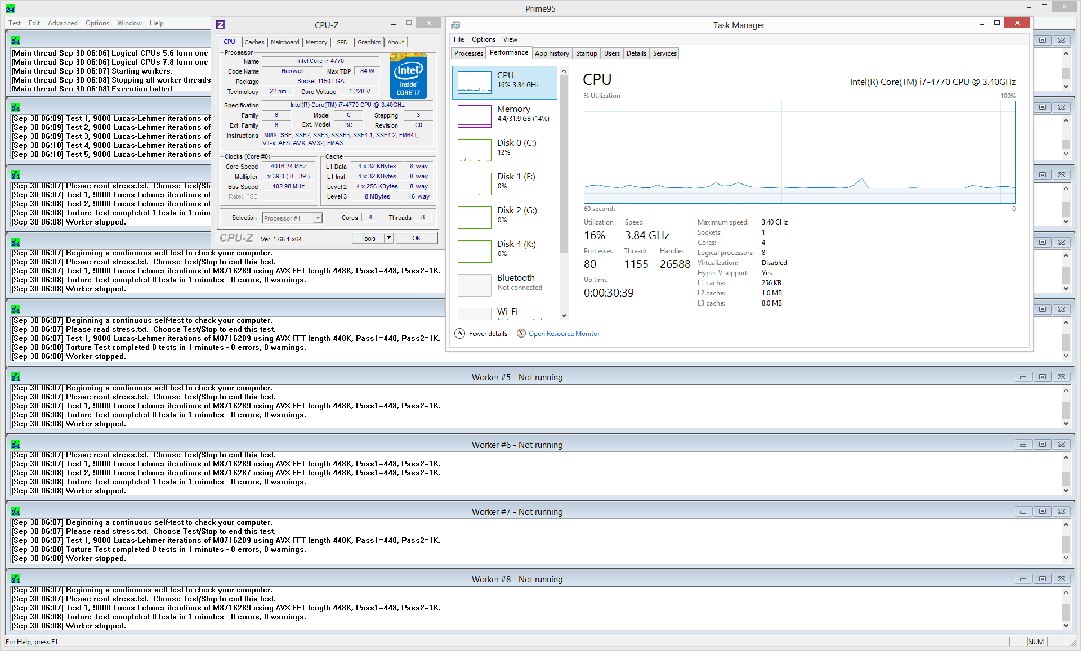This screenshot has height=651, width=1081.
Task: Open the Options menu in Task Manager
Action: click(483, 39)
